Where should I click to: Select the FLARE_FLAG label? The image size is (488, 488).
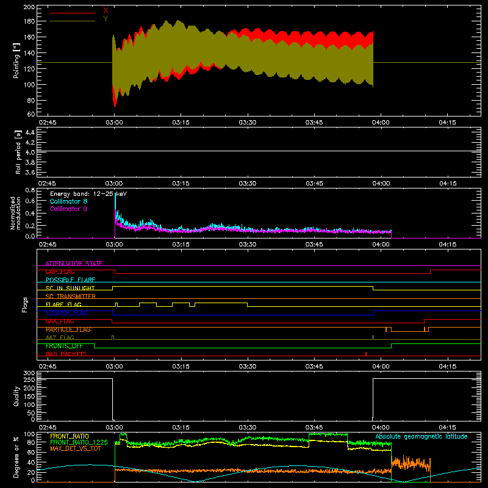[63, 304]
